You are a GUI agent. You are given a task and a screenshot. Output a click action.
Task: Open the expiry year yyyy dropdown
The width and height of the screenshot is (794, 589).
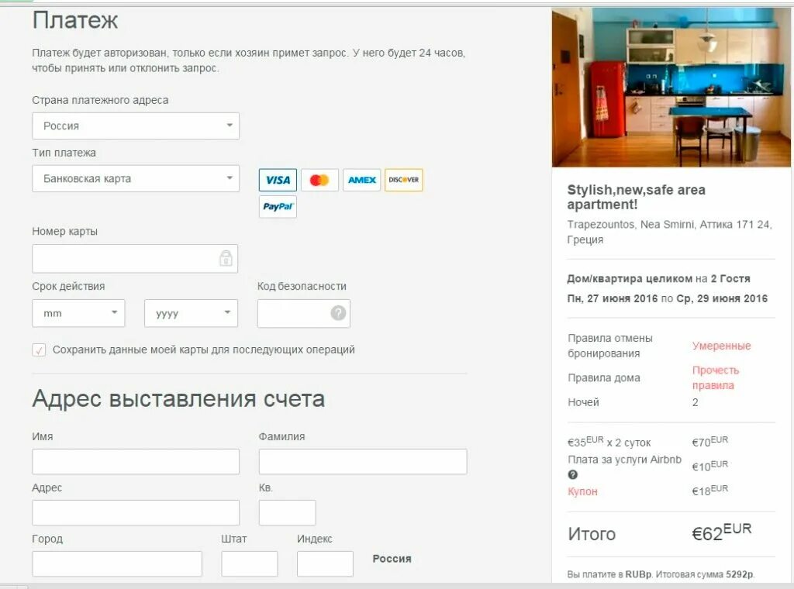[x=191, y=313]
